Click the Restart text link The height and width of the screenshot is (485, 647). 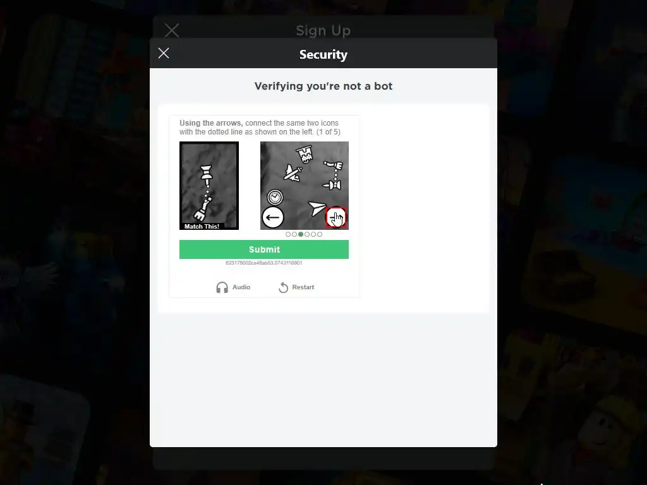click(303, 287)
